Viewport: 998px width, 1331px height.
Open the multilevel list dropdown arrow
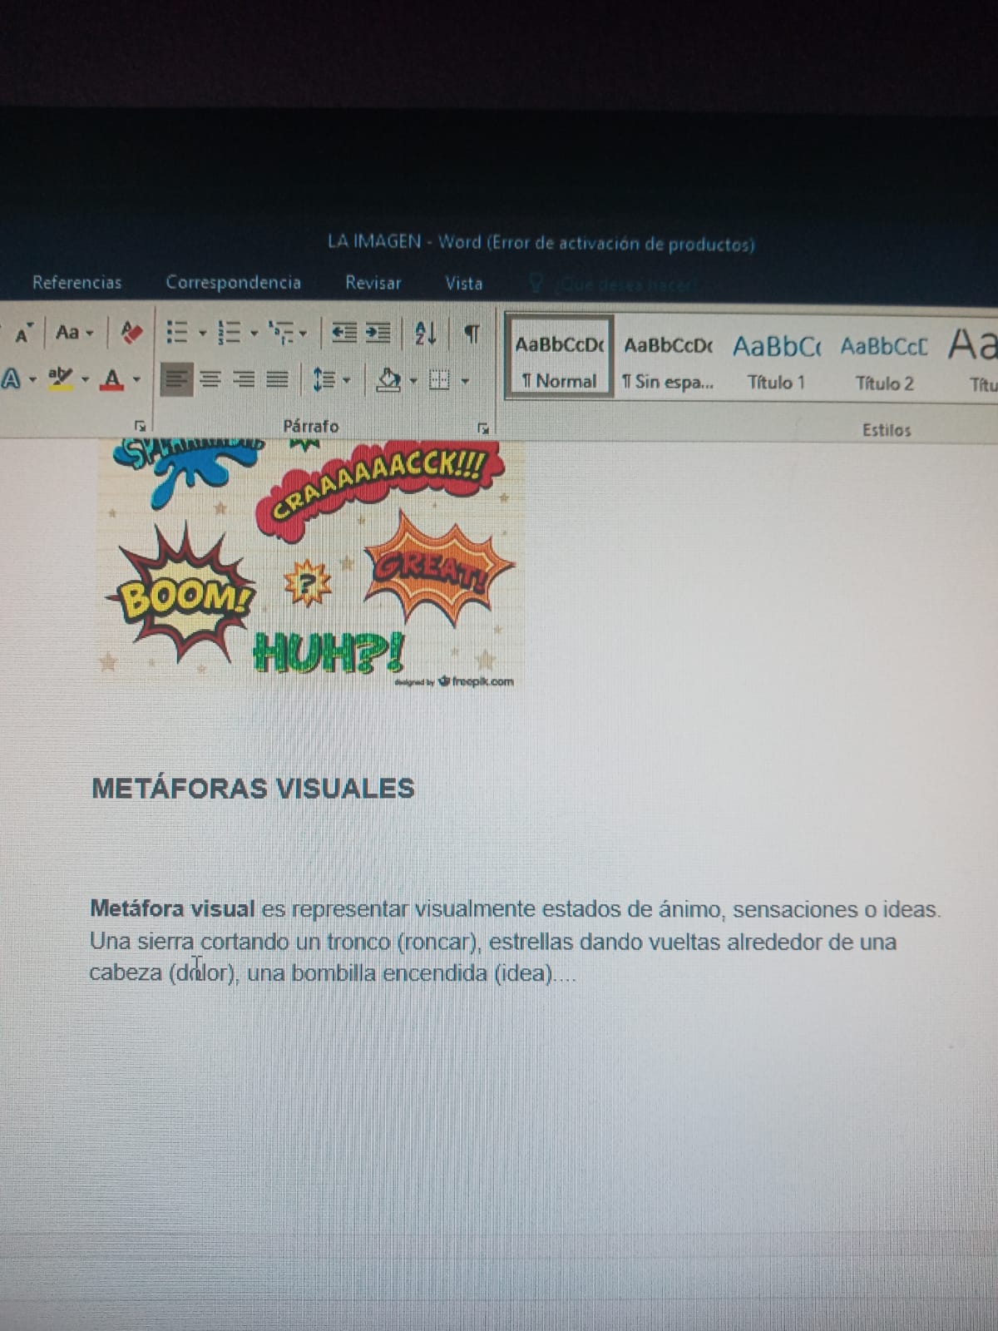pos(303,334)
